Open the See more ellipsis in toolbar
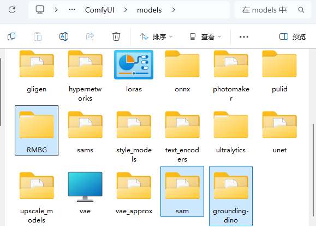 click(244, 37)
